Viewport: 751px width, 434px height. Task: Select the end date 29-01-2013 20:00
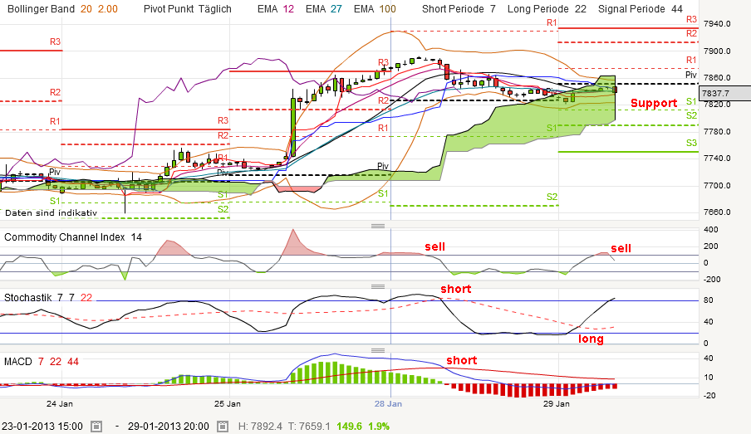[168, 426]
